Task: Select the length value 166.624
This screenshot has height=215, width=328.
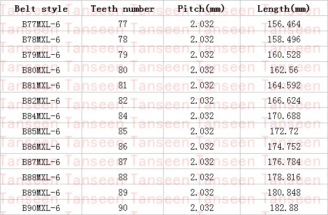Action: [x=284, y=101]
